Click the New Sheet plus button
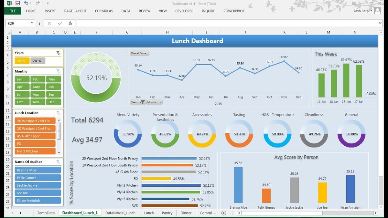The width and height of the screenshot is (388, 218). click(224, 213)
